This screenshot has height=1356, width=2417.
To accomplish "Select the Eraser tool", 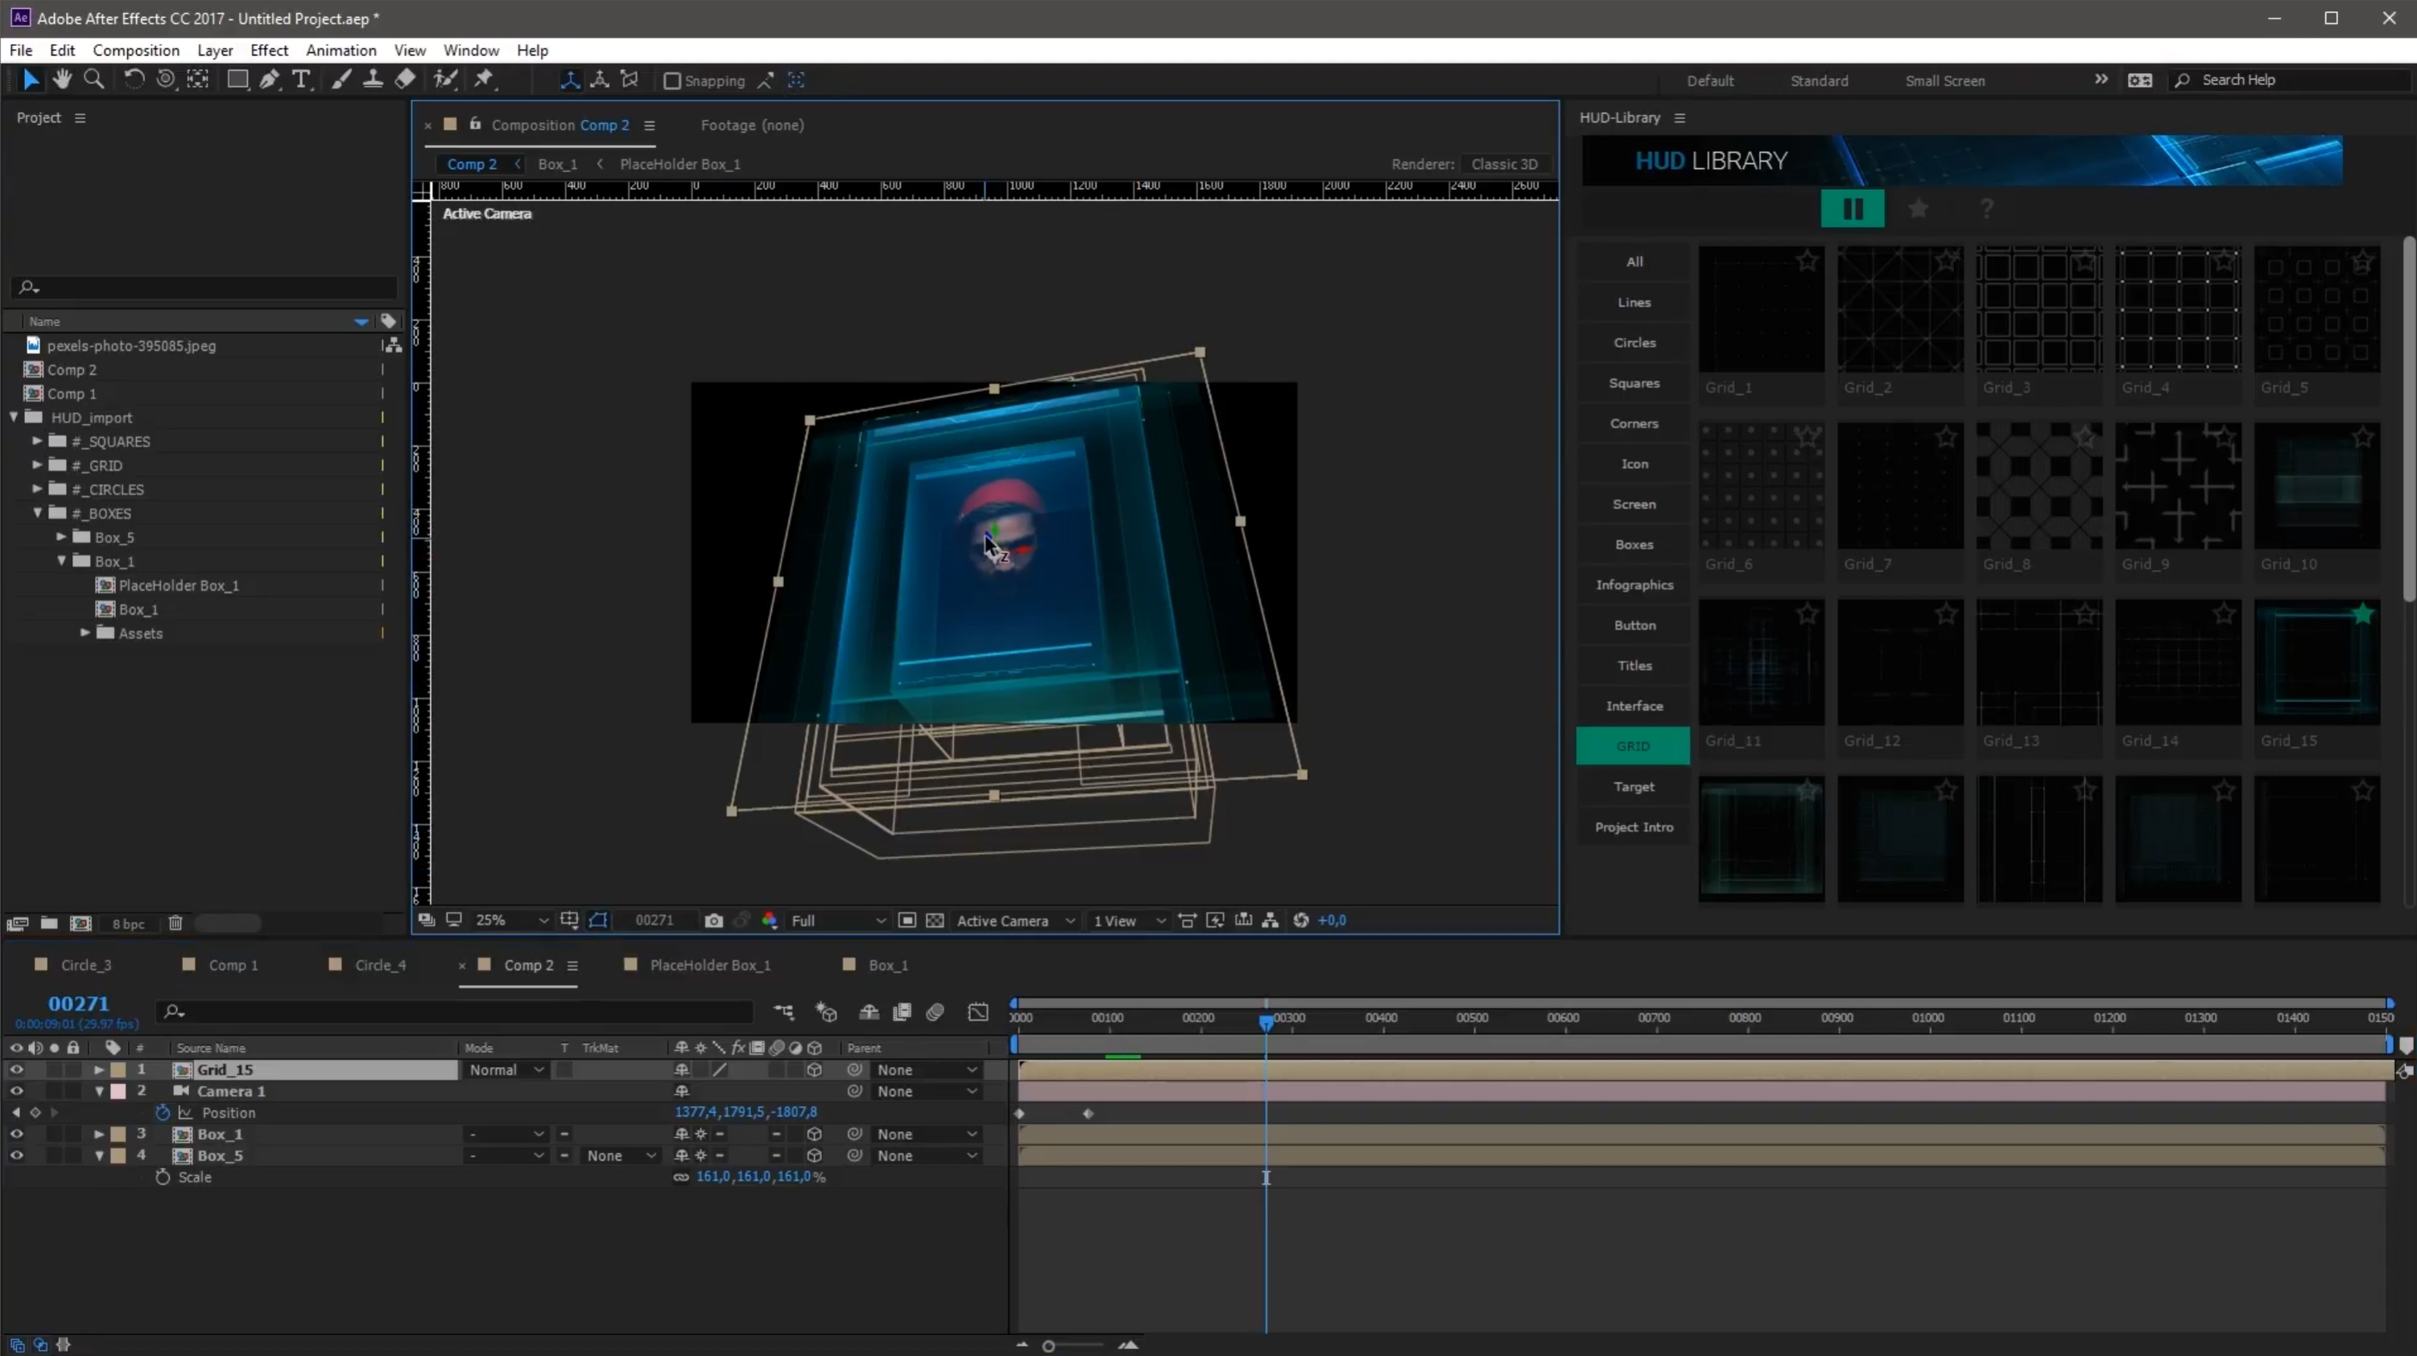I will [x=405, y=80].
